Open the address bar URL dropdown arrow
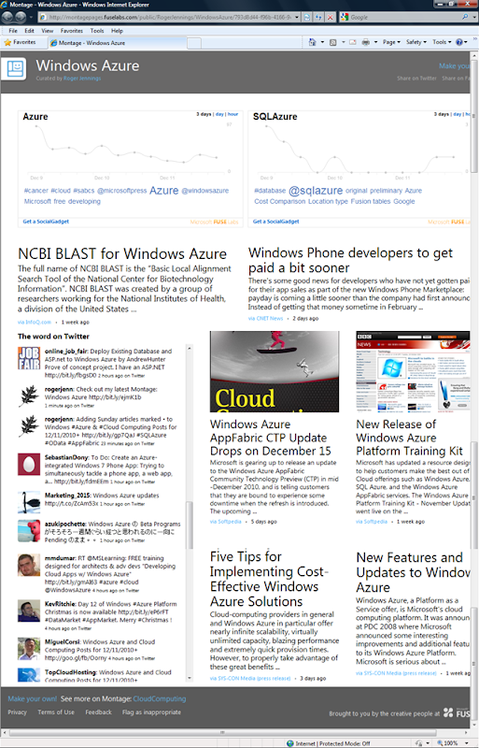This screenshot has width=479, height=748. pos(297,17)
